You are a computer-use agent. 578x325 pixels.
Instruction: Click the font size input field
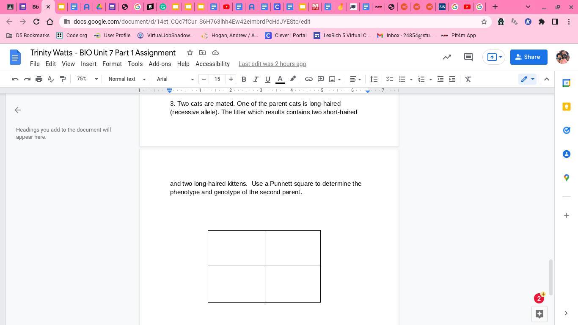click(217, 79)
